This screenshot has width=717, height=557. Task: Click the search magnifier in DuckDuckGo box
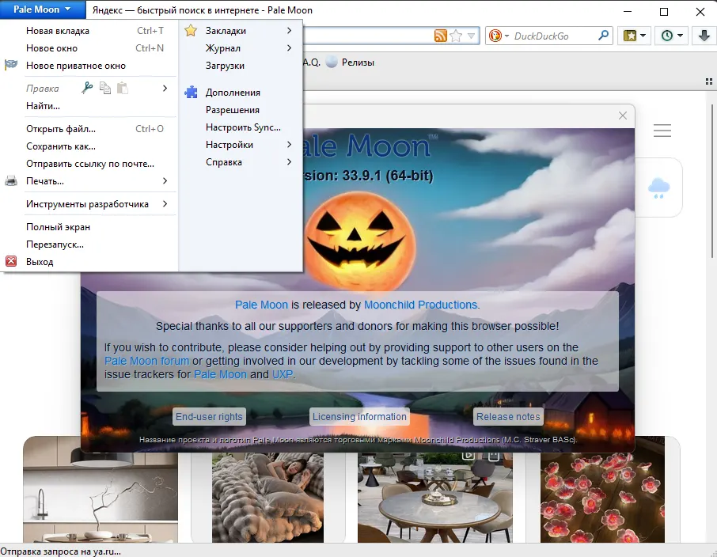pos(604,36)
